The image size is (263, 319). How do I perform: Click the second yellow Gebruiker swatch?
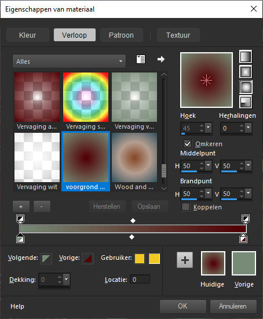pyautogui.click(x=154, y=259)
